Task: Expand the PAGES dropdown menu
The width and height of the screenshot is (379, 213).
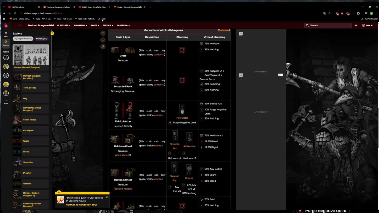Action: point(95,25)
